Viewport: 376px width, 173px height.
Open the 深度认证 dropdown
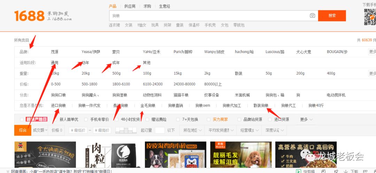click(274, 130)
